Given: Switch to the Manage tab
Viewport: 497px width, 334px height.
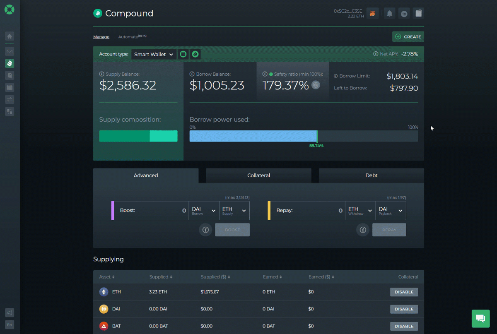Looking at the screenshot, I should tap(101, 37).
